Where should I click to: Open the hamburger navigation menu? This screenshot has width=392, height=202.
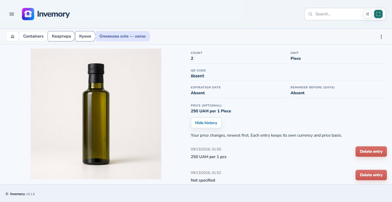pos(12,14)
